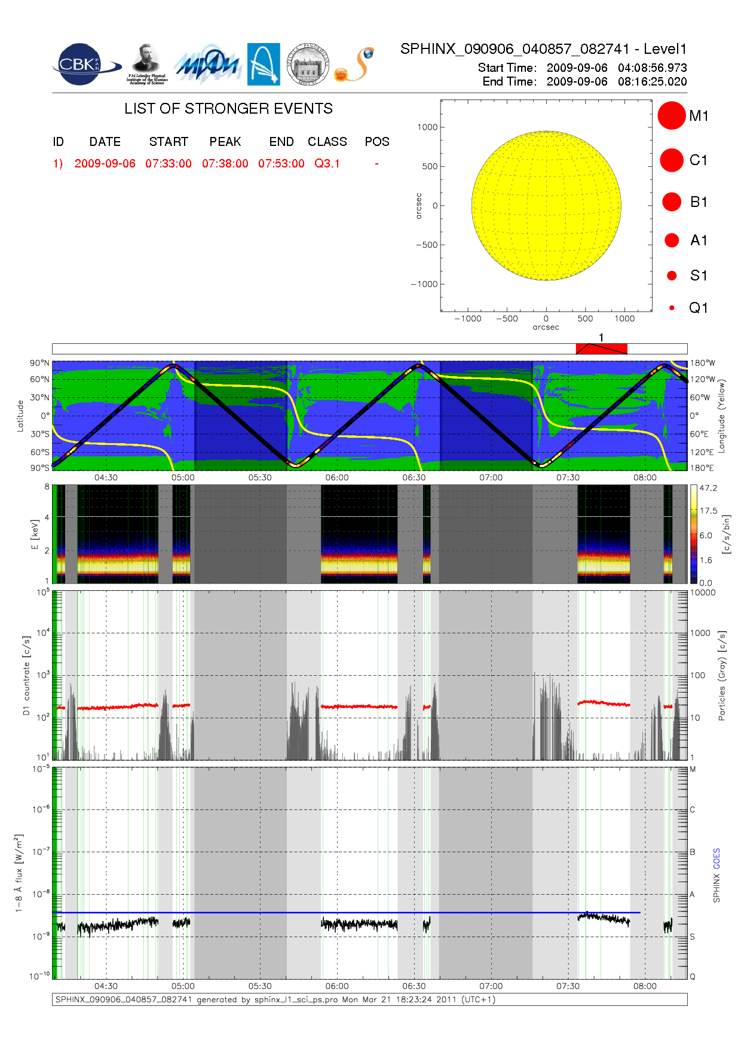The height and width of the screenshot is (1049, 741).
Task: Click the 'Particles (Gray) [c/s]' axis label
Action: 722,675
